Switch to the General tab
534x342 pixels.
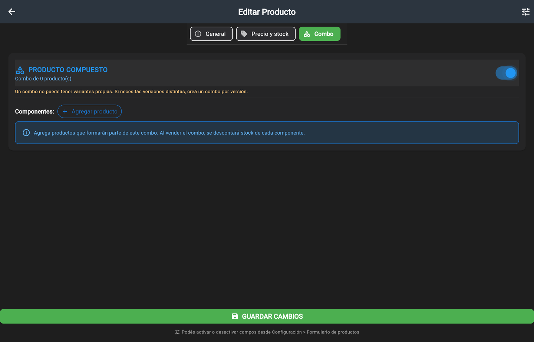click(211, 34)
